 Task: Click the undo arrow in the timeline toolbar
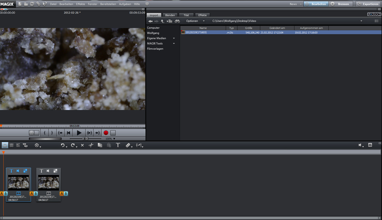[63, 145]
